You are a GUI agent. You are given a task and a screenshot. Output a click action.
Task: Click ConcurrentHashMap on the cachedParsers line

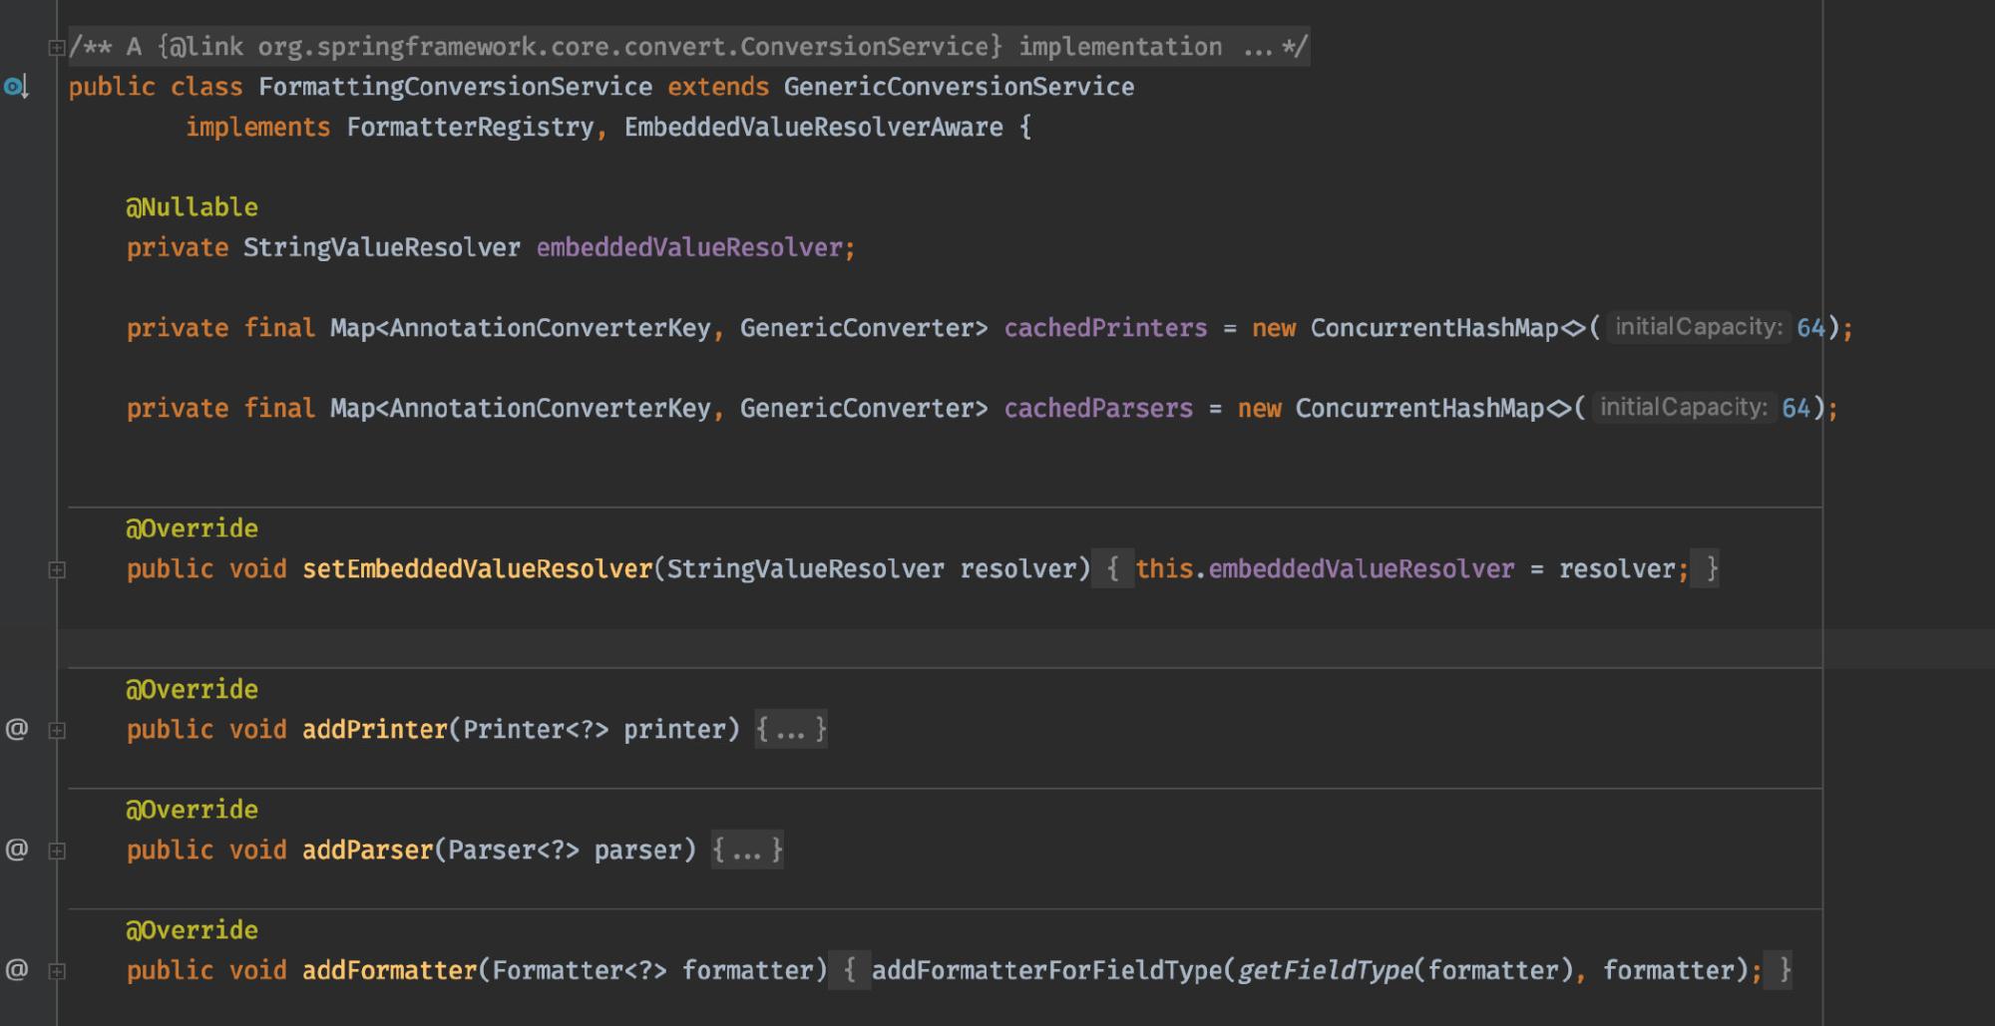tap(1419, 408)
